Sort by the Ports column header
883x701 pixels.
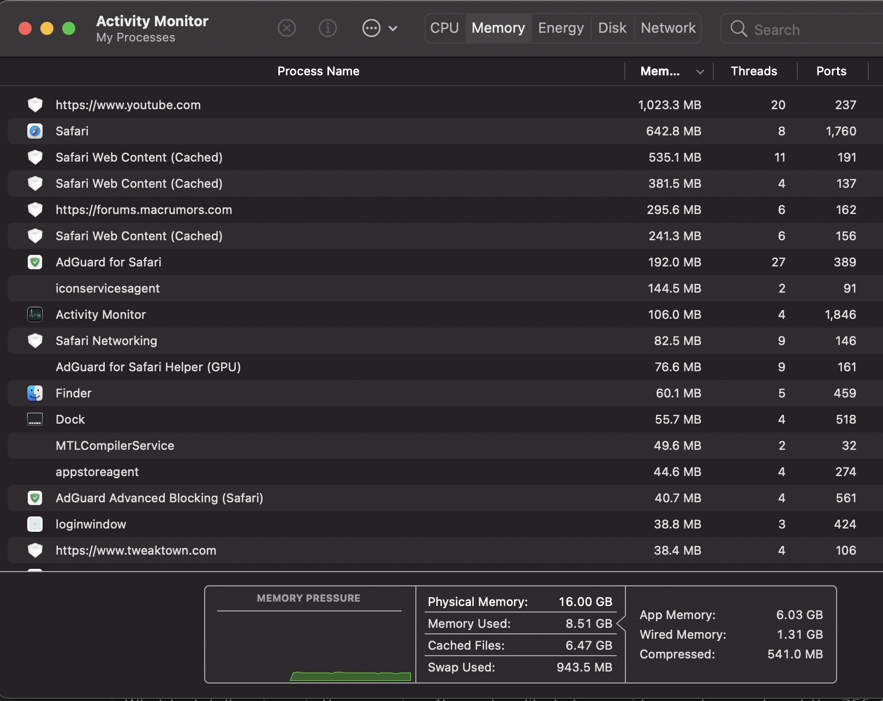click(831, 71)
